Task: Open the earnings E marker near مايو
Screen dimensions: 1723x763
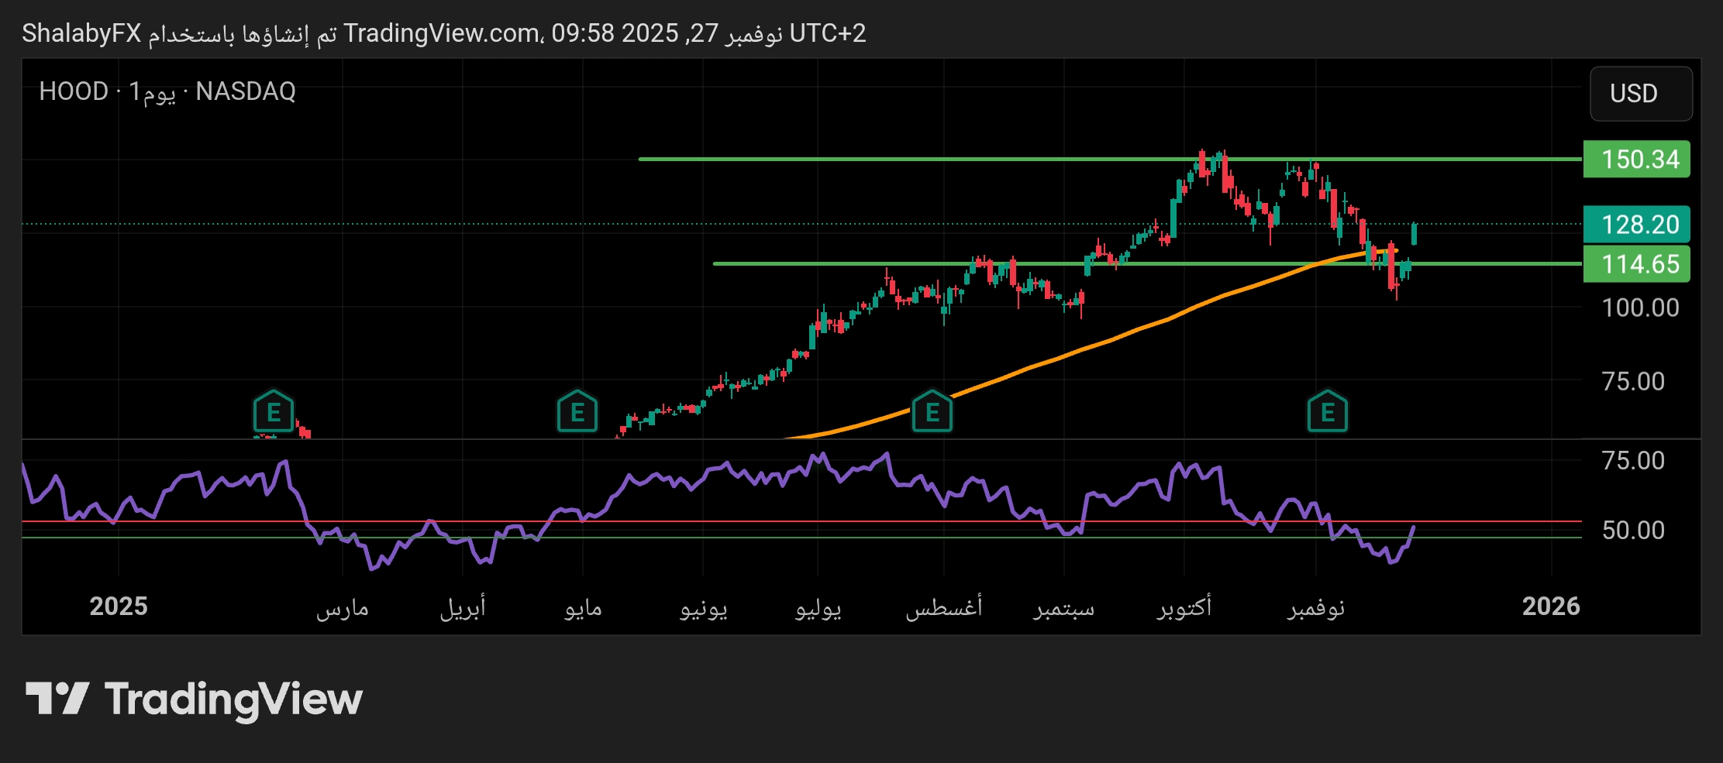Action: pos(577,412)
